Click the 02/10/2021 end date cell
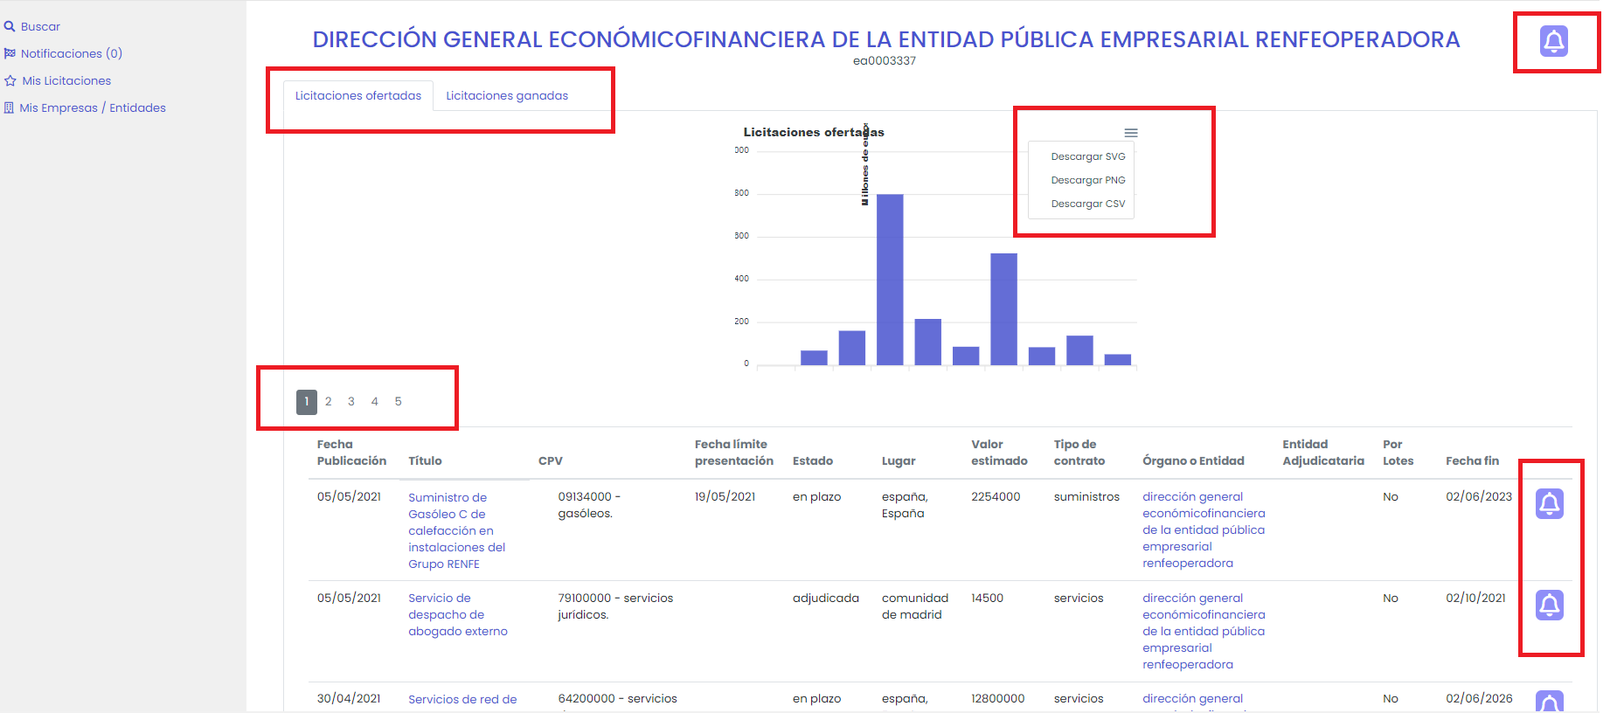The width and height of the screenshot is (1624, 713). click(x=1475, y=598)
